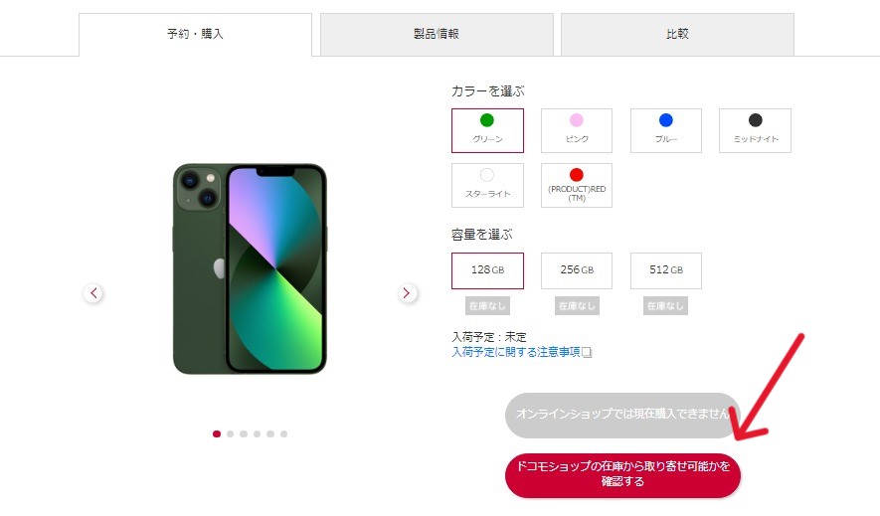Select the first red carousel dot
The image size is (880, 516).
[x=217, y=433]
